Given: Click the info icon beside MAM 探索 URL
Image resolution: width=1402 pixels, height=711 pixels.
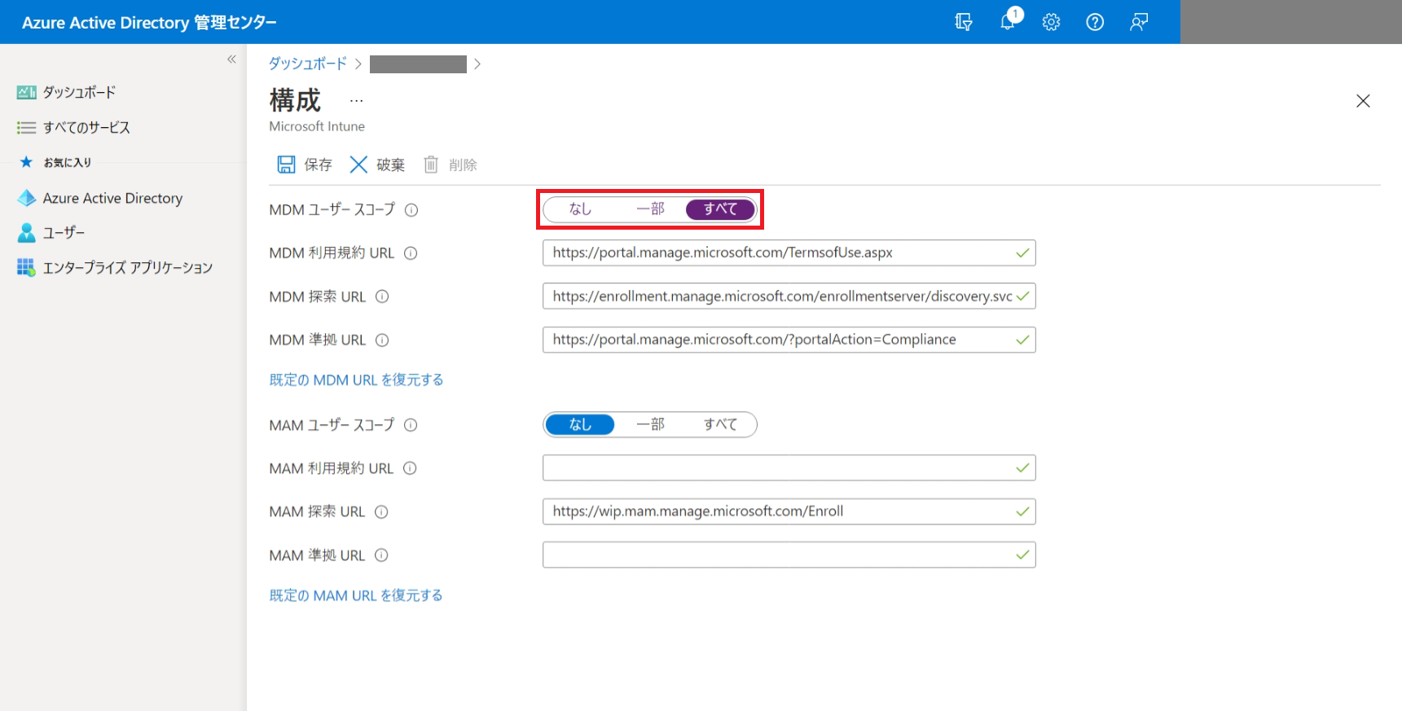Looking at the screenshot, I should pyautogui.click(x=381, y=511).
